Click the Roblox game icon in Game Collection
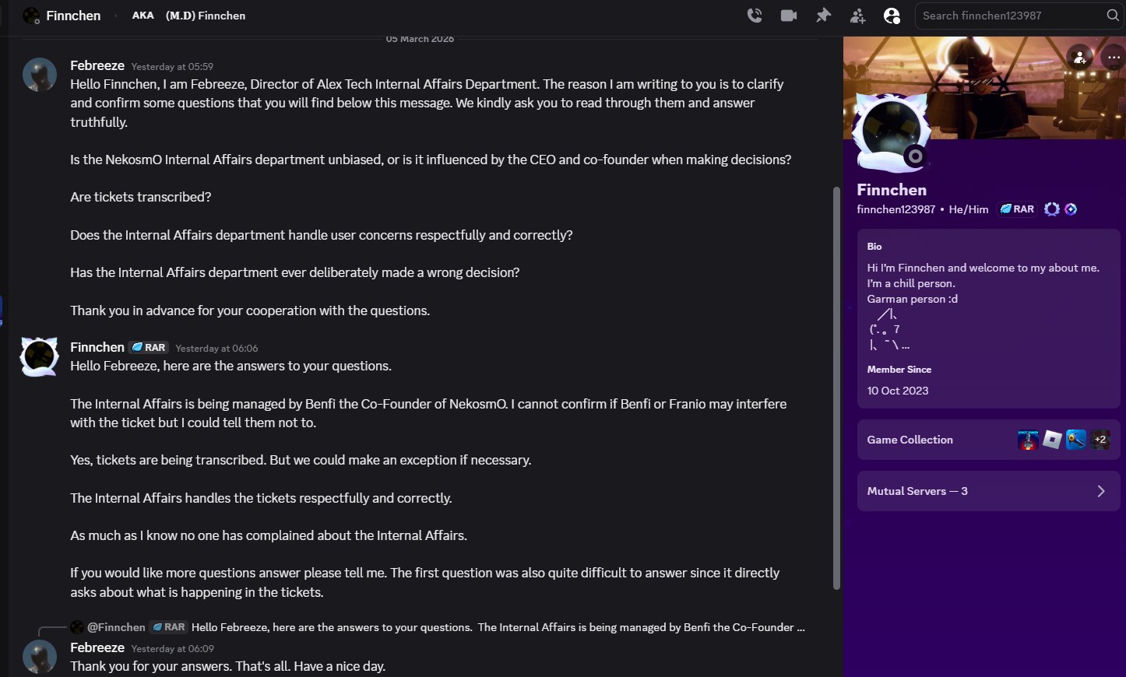This screenshot has width=1126, height=677. [1052, 440]
